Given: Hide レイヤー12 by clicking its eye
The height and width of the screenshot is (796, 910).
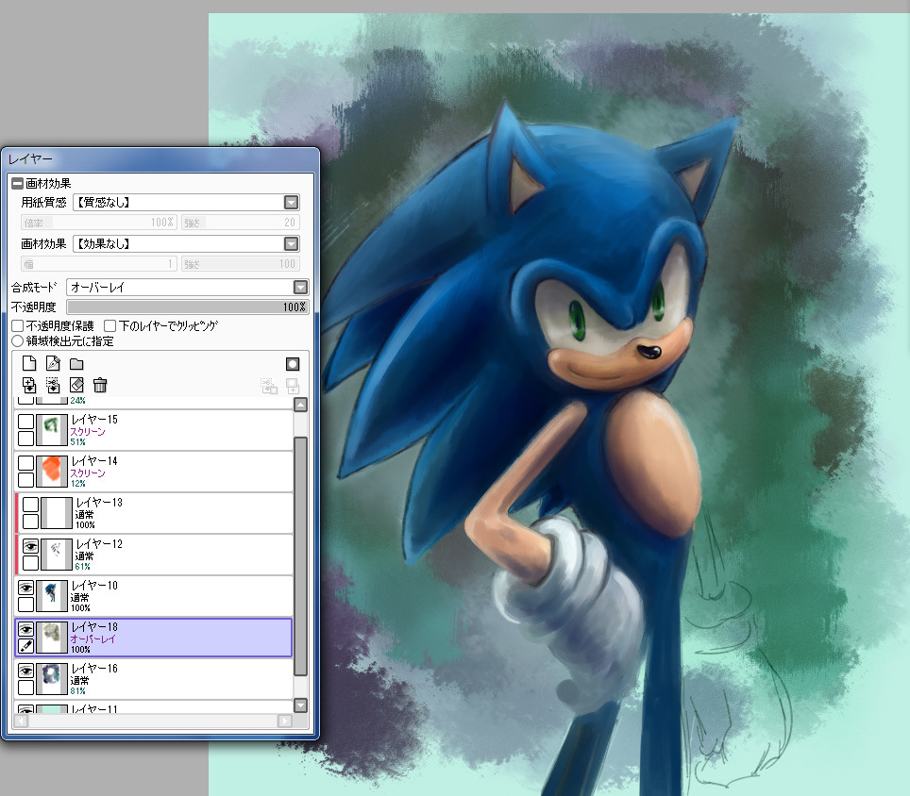Looking at the screenshot, I should click(x=30, y=546).
